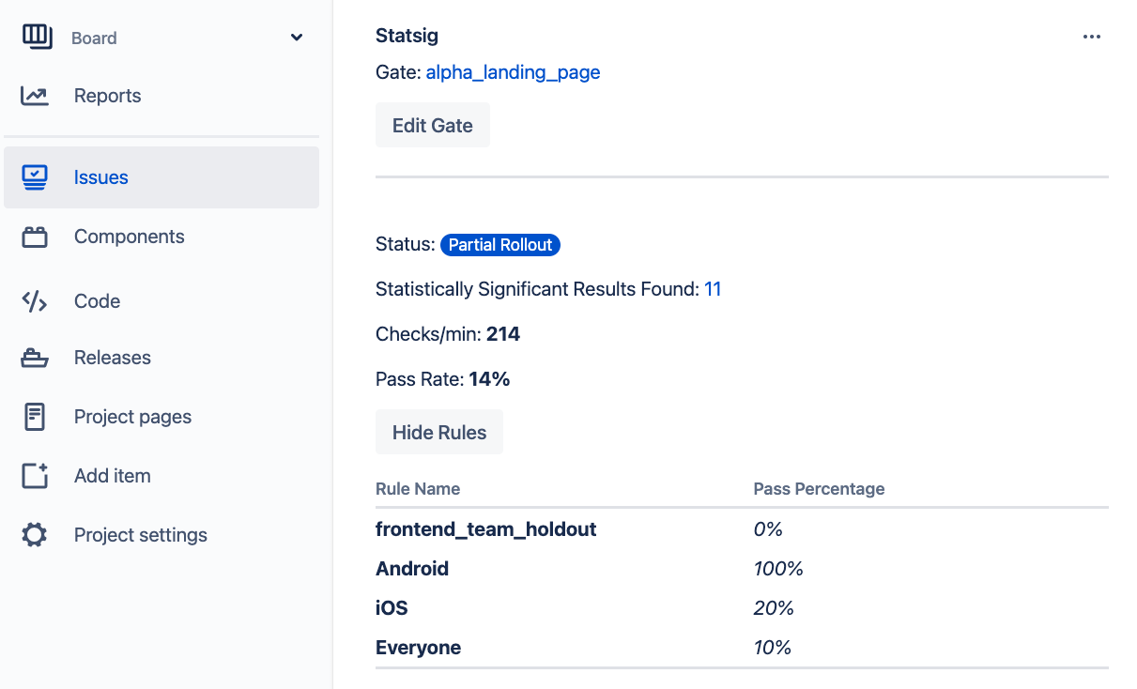Click the 20% pass percentage cell
Screen dimensions: 1137x689
(x=774, y=608)
